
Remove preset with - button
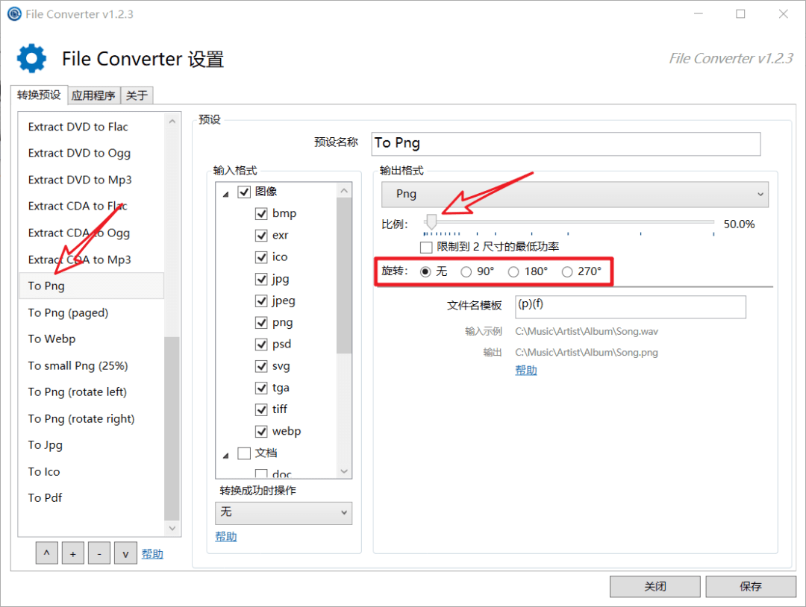99,553
